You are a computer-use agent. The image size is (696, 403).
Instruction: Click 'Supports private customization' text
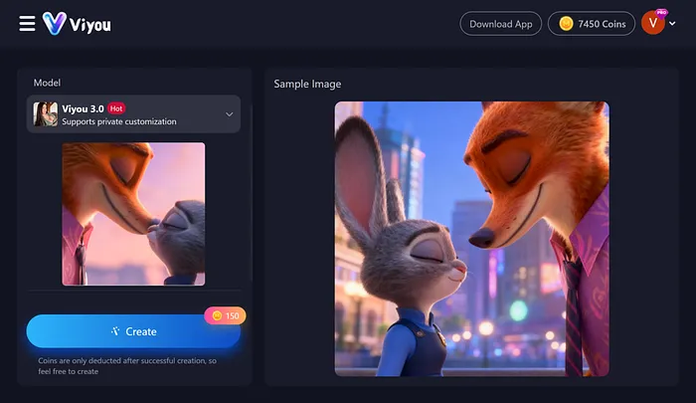(119, 121)
